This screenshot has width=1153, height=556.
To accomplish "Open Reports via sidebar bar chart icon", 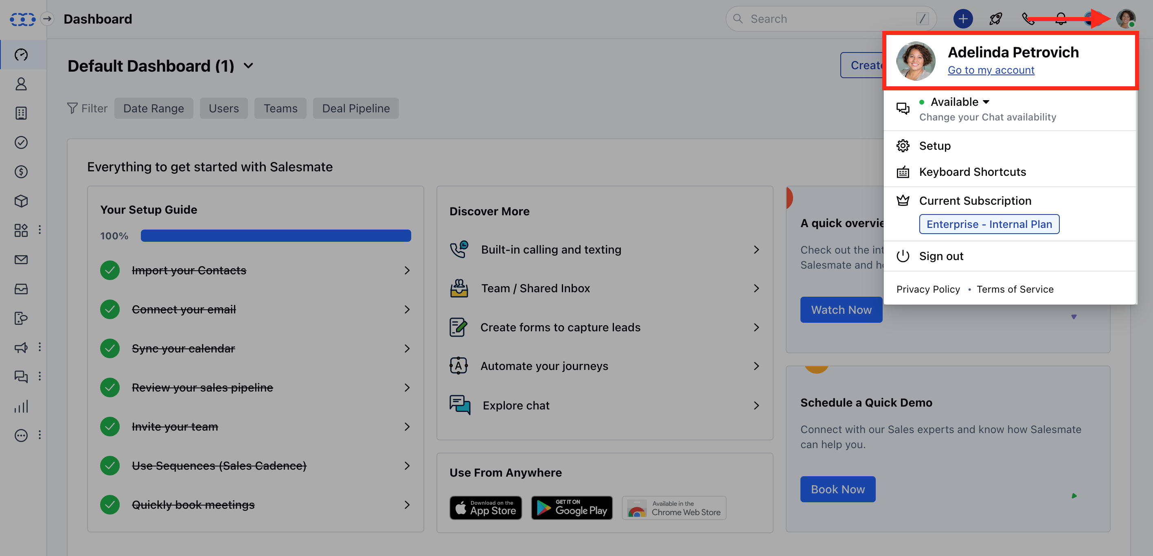I will [21, 406].
